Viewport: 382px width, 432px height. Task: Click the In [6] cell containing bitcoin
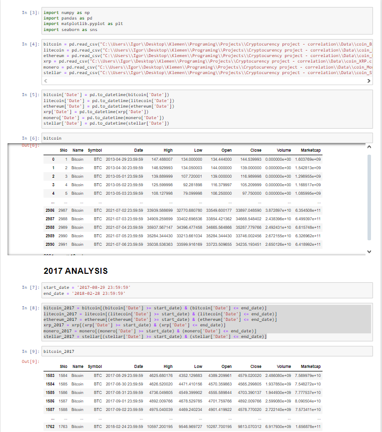click(x=207, y=138)
